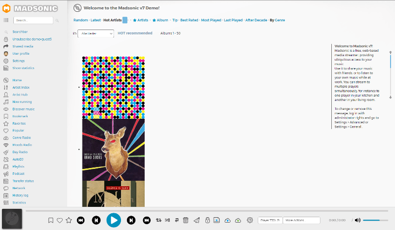Open the Alle Lieder dropdown
This screenshot has height=230, width=395.
[96, 33]
